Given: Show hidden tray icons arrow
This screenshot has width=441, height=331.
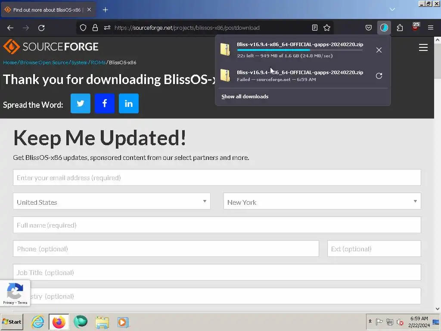Looking at the screenshot, I should [370, 322].
